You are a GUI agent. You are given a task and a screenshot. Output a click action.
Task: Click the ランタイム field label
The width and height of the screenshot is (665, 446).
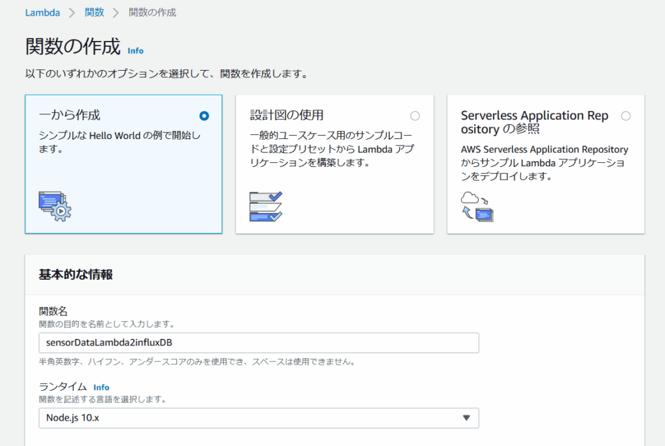click(x=63, y=387)
